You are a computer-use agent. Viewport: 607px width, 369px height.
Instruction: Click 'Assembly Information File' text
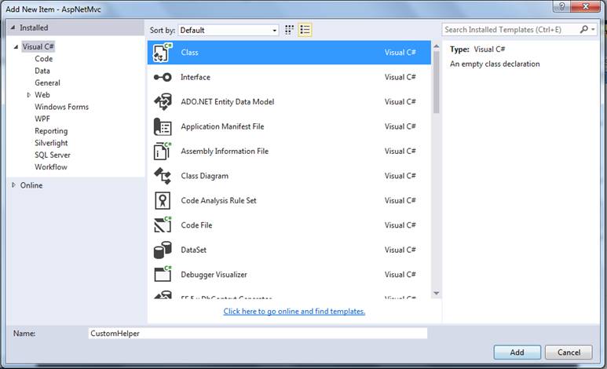225,151
